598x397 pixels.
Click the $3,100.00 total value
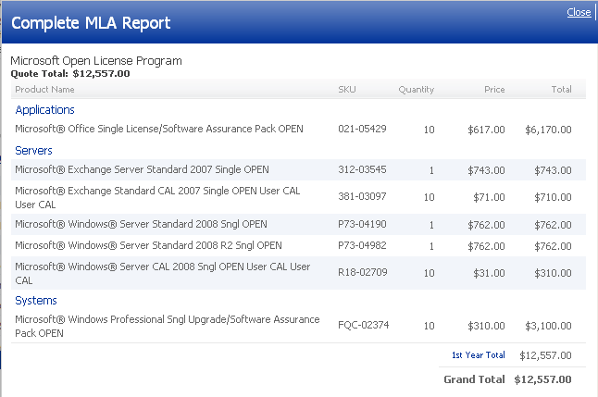[548, 326]
